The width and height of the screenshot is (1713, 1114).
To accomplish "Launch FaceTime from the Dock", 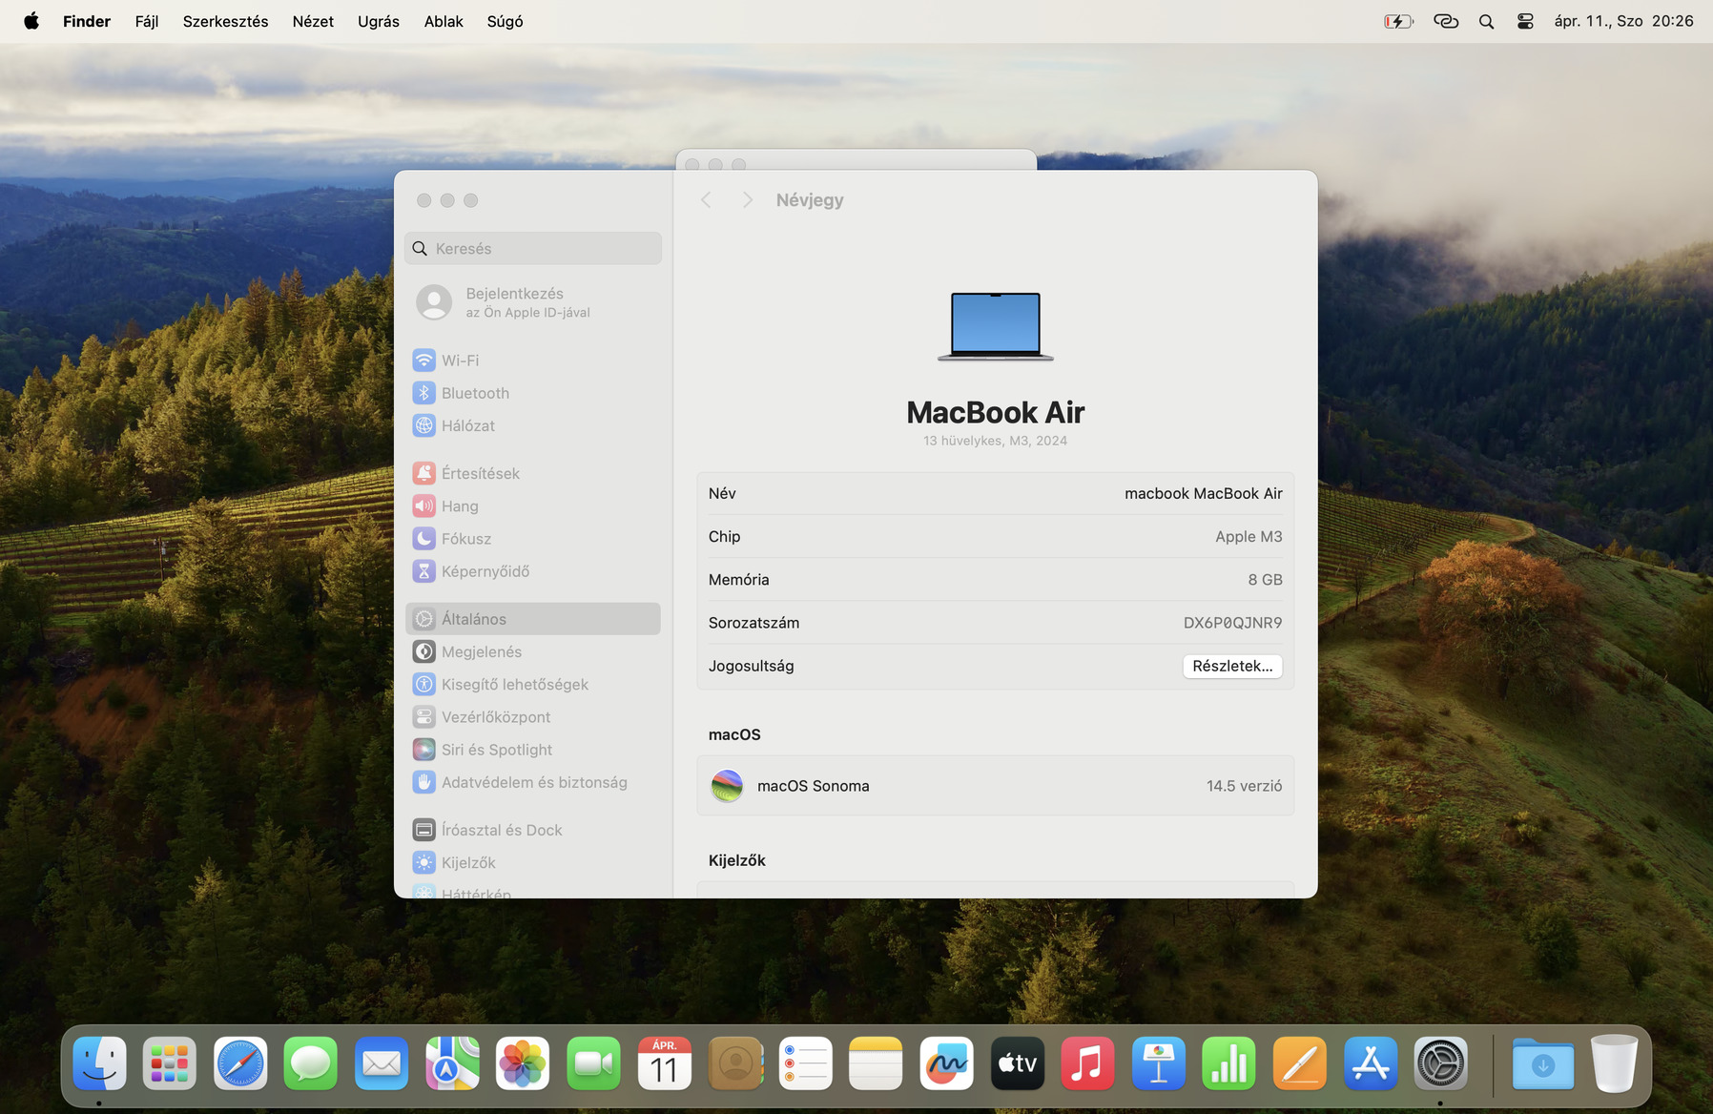I will pos(593,1063).
